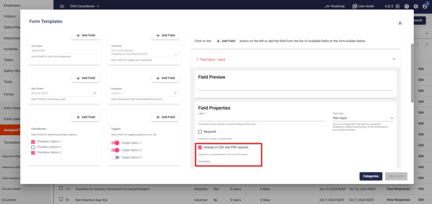The width and height of the screenshot is (432, 204).
Task: Click the help question mark icon
Action: (407, 6)
